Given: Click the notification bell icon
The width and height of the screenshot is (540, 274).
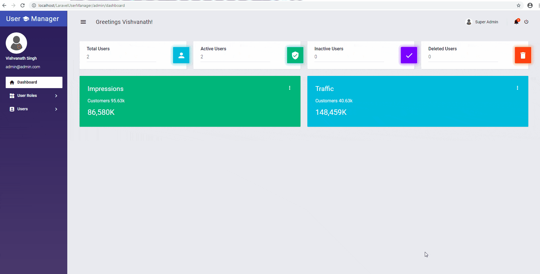Looking at the screenshot, I should pyautogui.click(x=516, y=22).
